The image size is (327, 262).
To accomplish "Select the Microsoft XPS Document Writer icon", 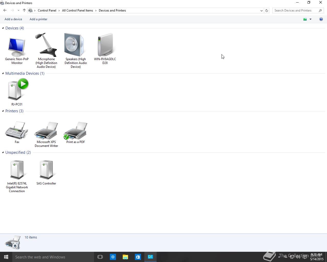I will pyautogui.click(x=46, y=130).
